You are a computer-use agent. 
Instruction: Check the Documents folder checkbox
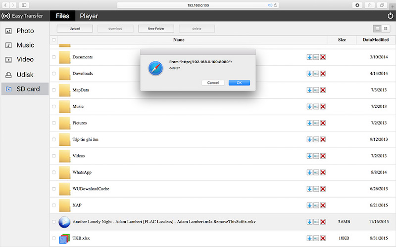54,57
